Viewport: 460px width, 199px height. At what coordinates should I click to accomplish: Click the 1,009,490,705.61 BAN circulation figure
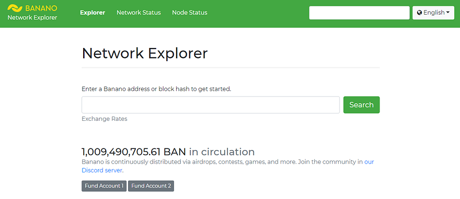point(134,152)
